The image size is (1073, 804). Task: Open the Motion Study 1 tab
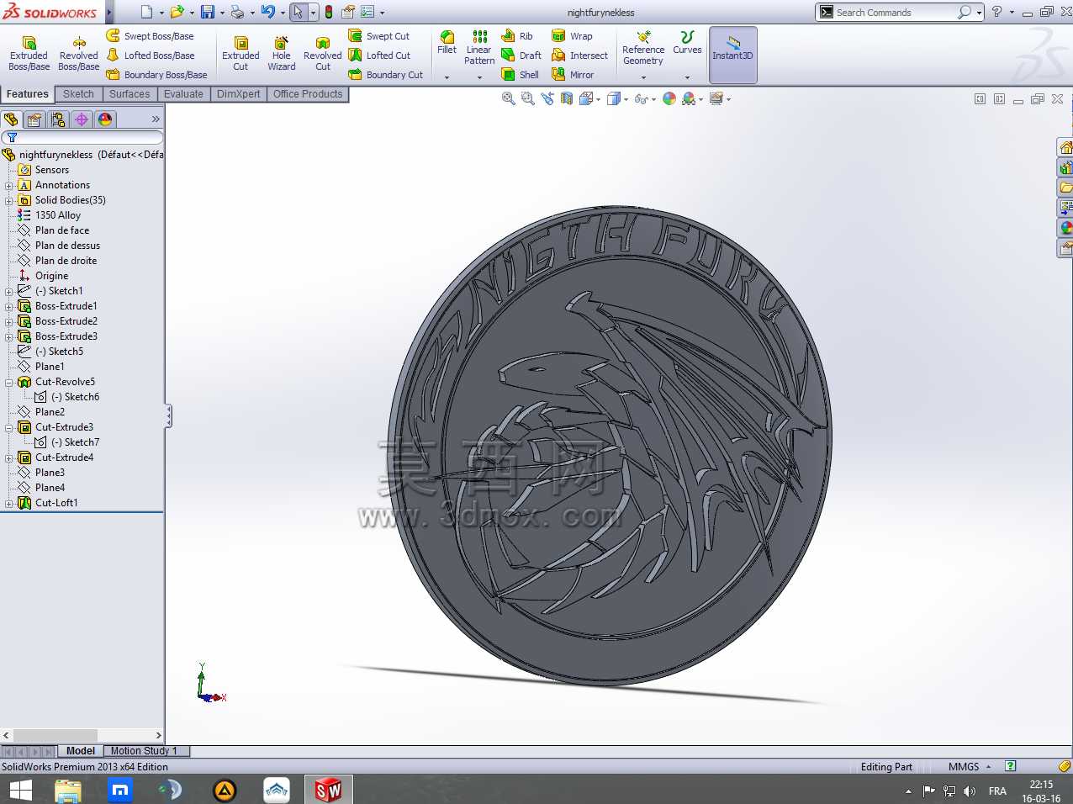coord(144,751)
